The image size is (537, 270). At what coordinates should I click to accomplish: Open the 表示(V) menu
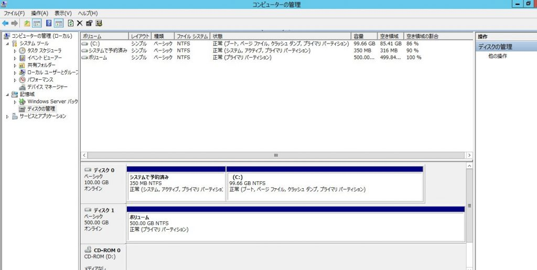(63, 13)
